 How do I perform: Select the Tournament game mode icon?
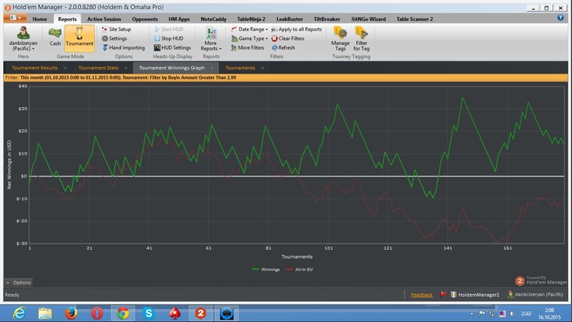79,37
